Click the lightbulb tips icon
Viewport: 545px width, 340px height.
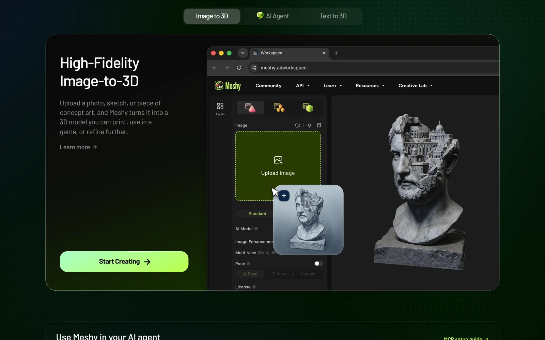pyautogui.click(x=309, y=125)
